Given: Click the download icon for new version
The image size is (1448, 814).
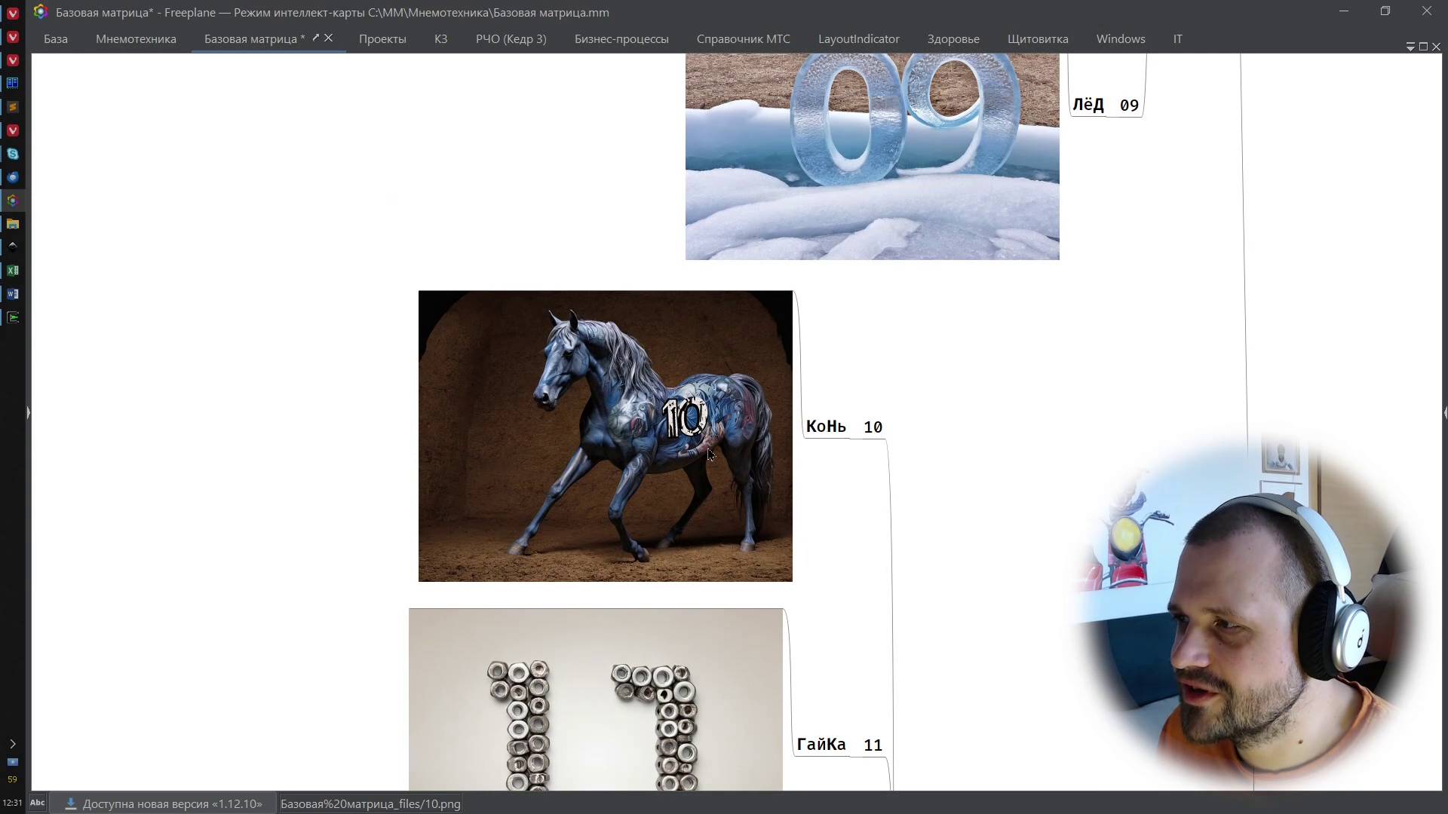Looking at the screenshot, I should click(71, 804).
